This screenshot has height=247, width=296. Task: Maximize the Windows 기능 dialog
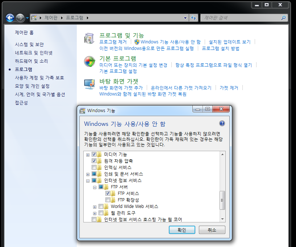[208, 109]
